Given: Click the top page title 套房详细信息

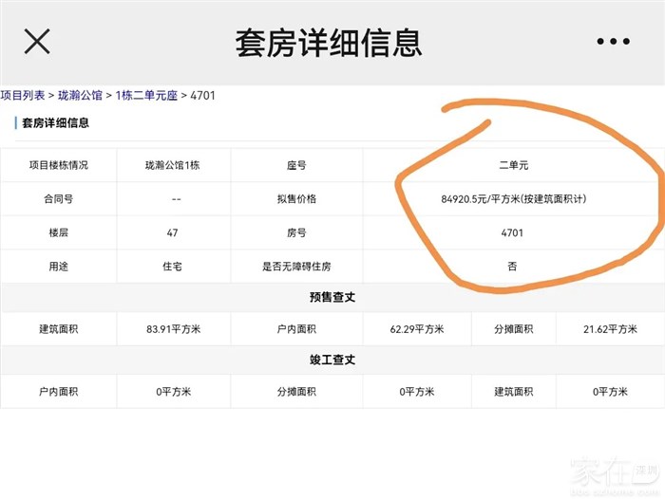Looking at the screenshot, I should click(328, 43).
